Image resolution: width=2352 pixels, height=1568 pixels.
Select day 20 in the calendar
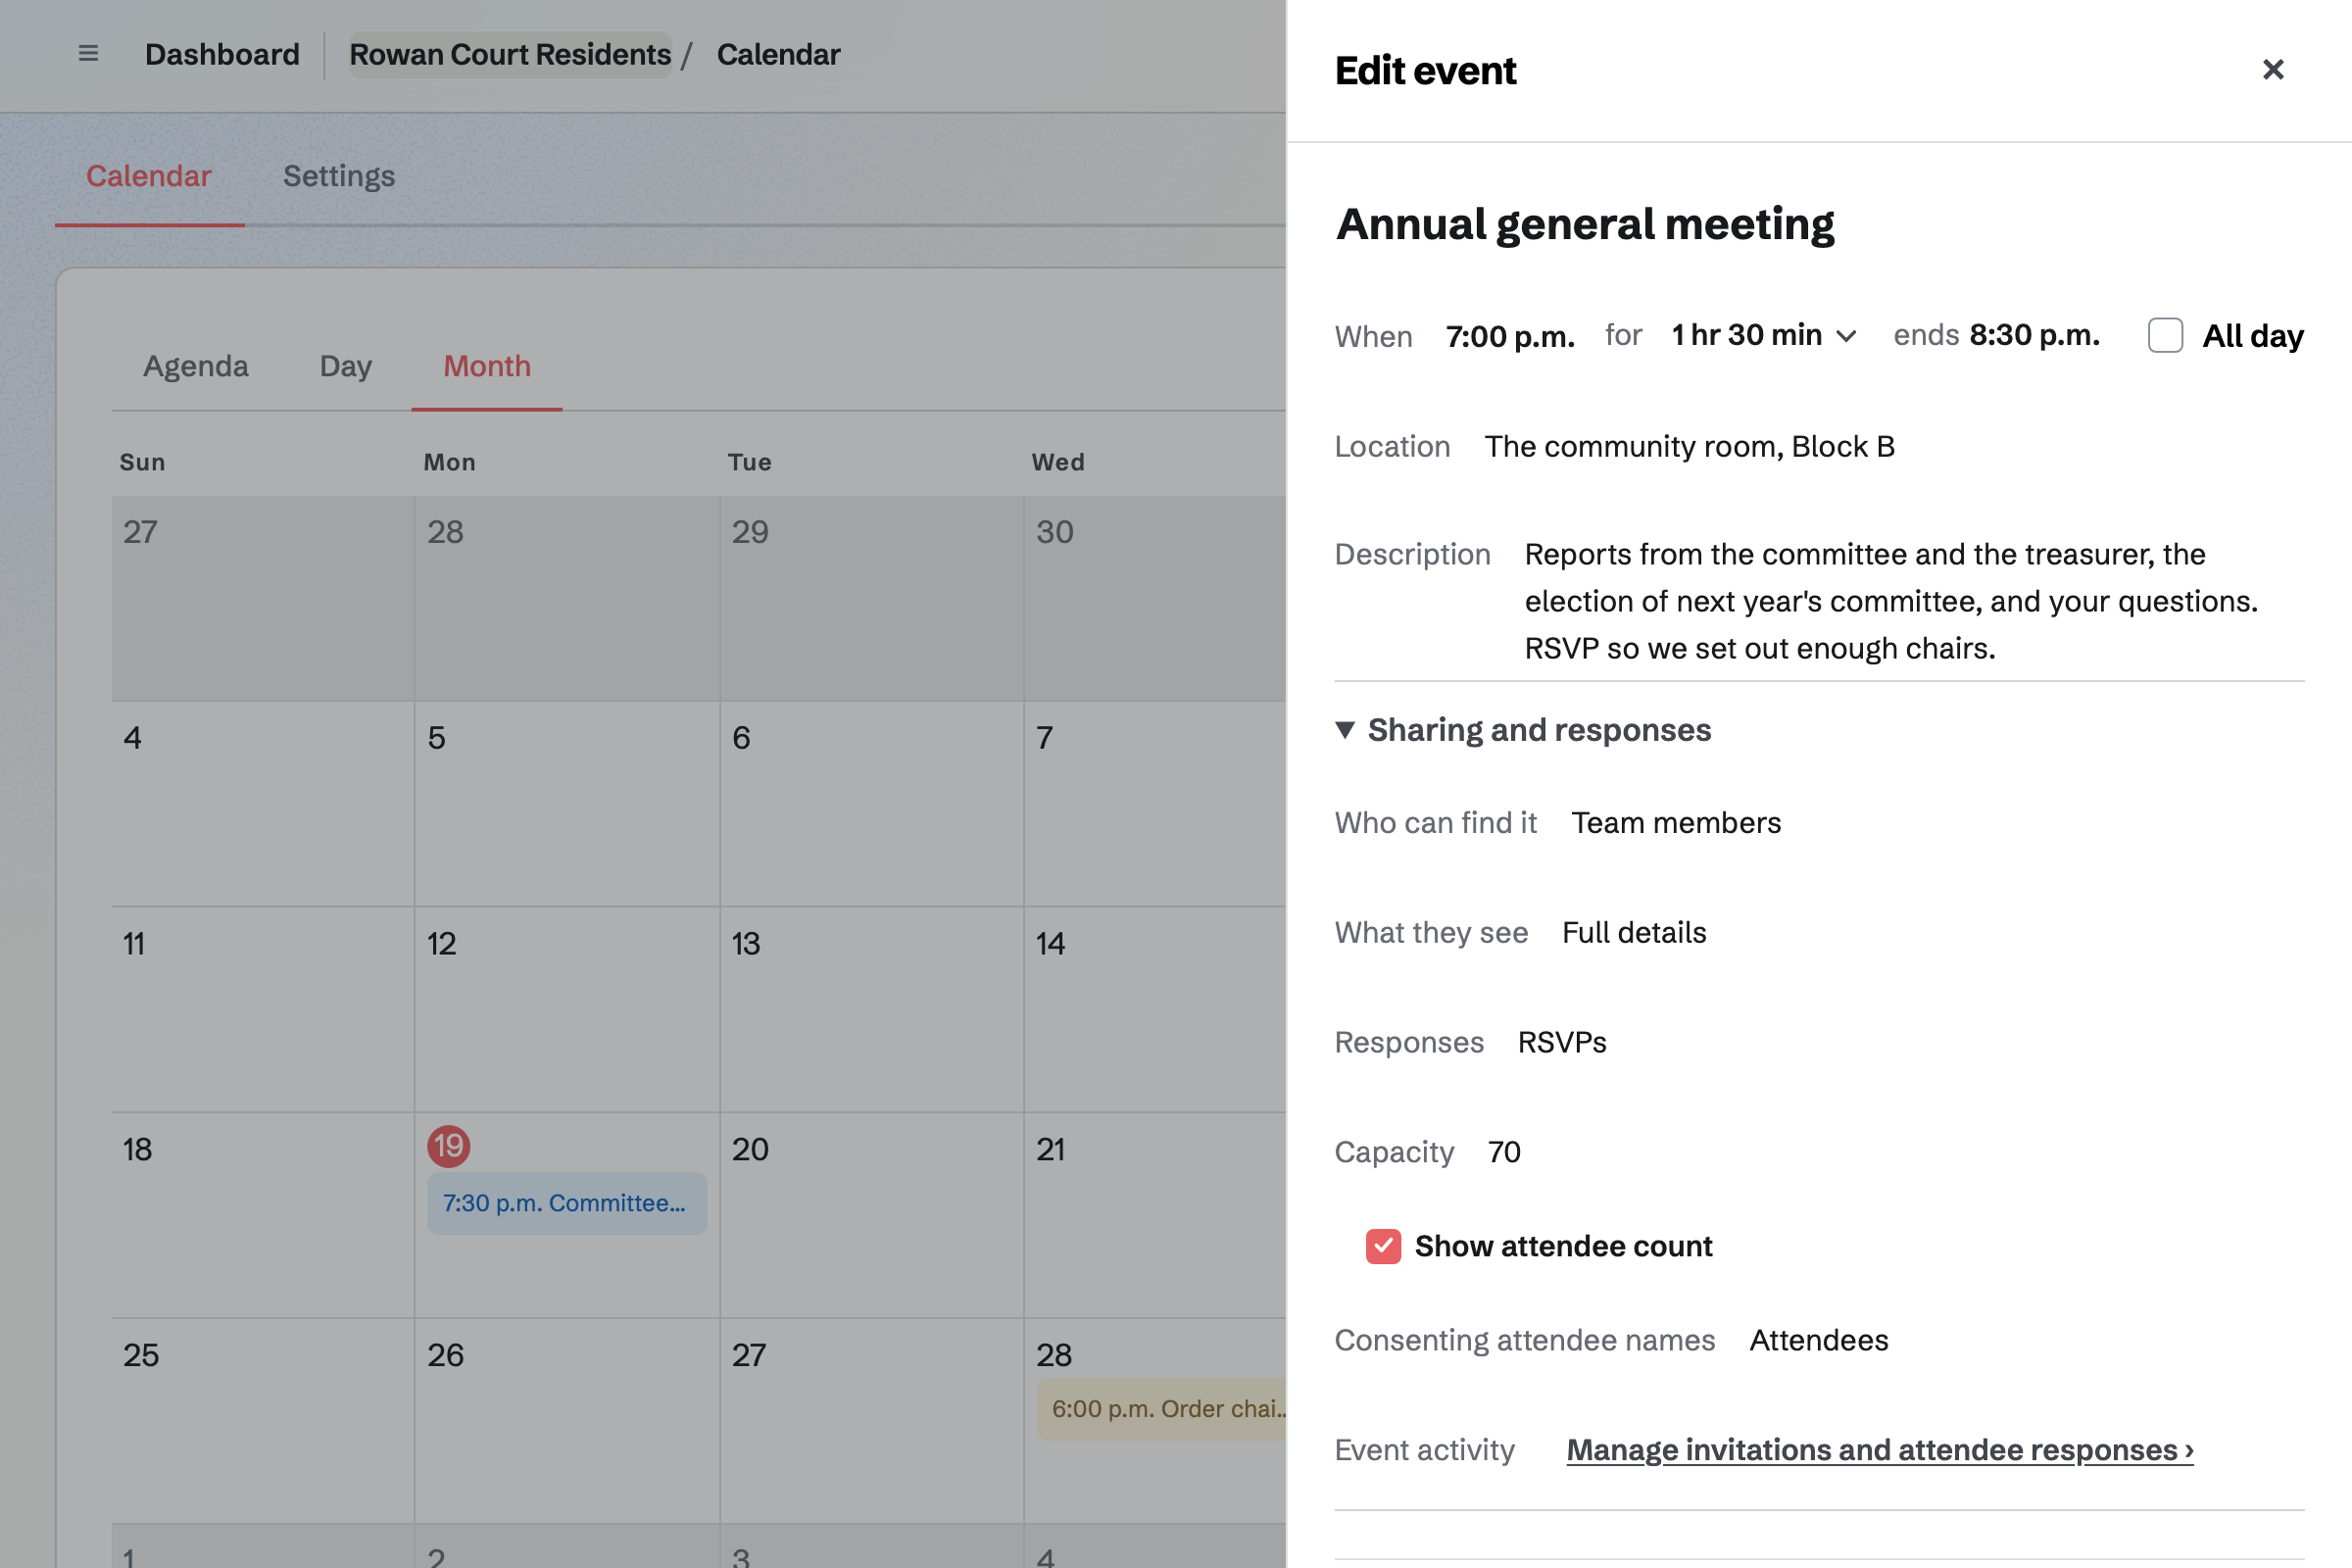coord(750,1149)
